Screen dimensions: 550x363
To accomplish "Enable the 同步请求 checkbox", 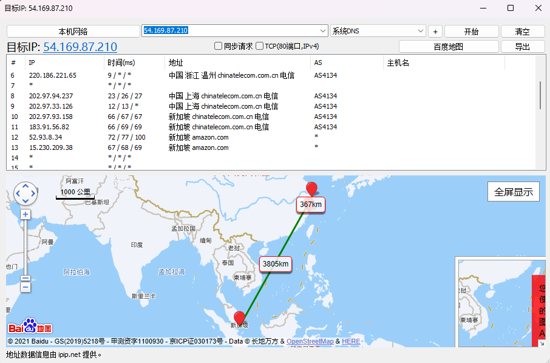I will (x=219, y=46).
